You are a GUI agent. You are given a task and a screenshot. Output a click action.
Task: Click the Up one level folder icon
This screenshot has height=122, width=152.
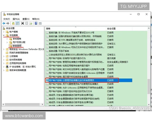pyautogui.click(x=13, y=23)
